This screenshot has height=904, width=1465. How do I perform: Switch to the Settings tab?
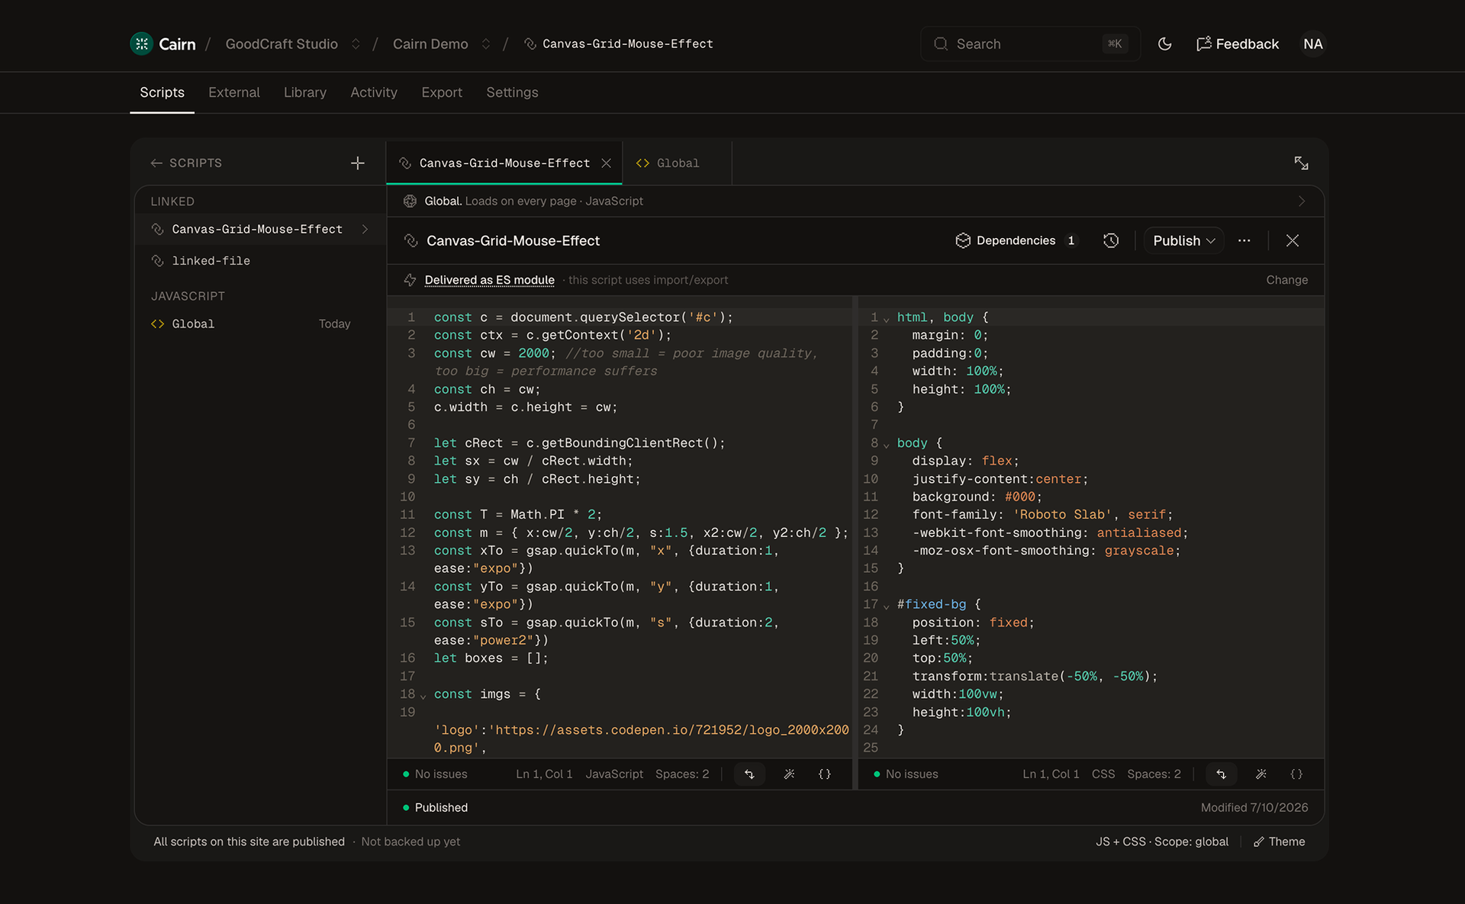(512, 92)
